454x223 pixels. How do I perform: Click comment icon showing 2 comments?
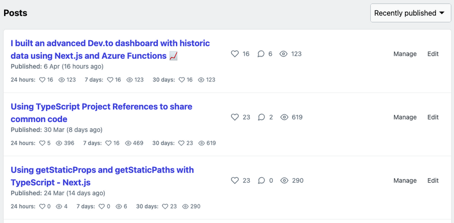tap(262, 117)
